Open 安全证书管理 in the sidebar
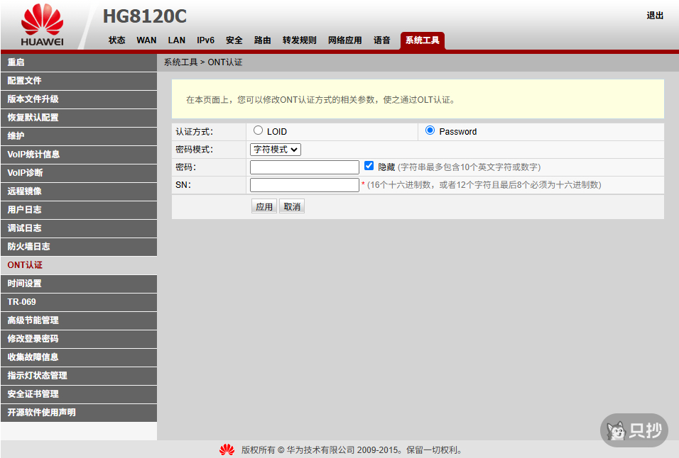 click(79, 394)
